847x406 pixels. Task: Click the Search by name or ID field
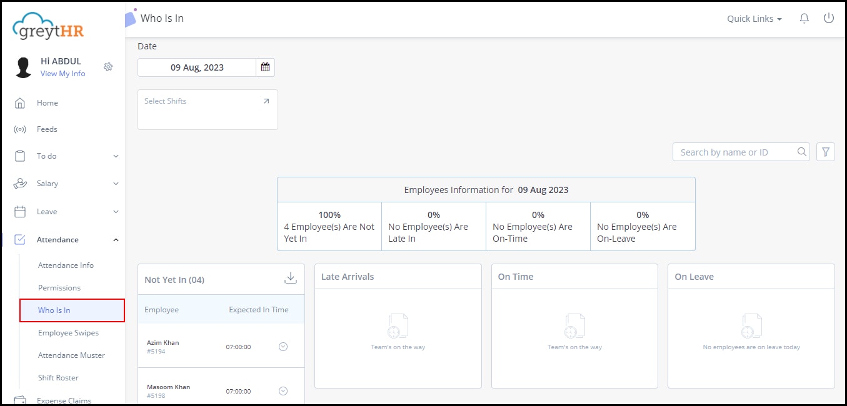click(x=734, y=152)
